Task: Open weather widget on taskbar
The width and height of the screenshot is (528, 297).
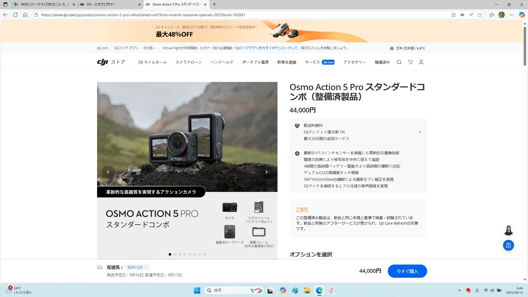Action: tap(19, 290)
